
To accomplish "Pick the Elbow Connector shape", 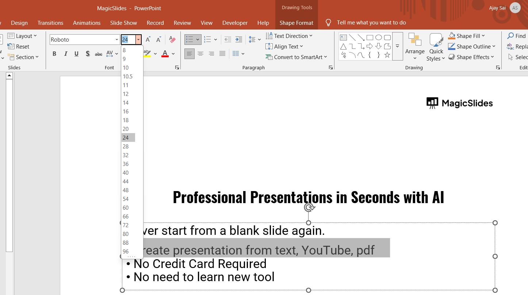I will click(352, 46).
